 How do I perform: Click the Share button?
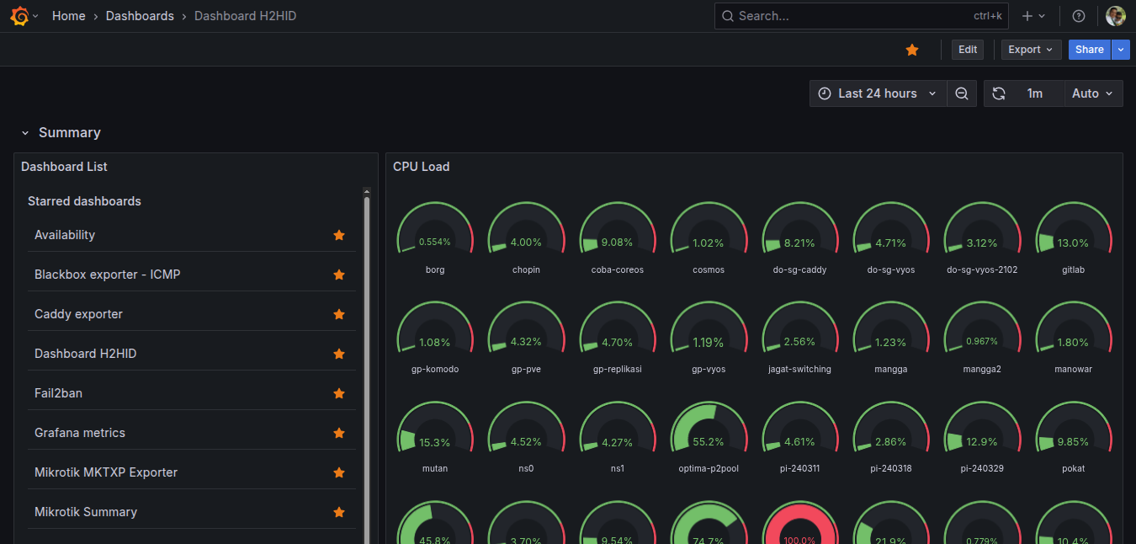pos(1089,50)
